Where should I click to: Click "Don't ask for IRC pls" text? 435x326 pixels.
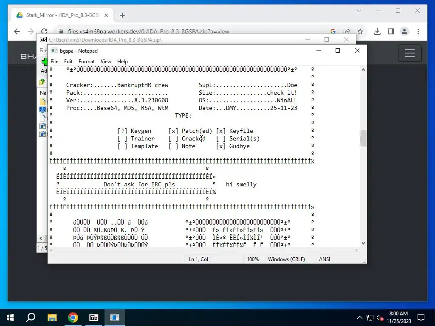[139, 185]
